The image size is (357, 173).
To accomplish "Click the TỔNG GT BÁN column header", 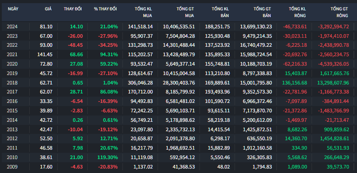I will tap(262, 12).
